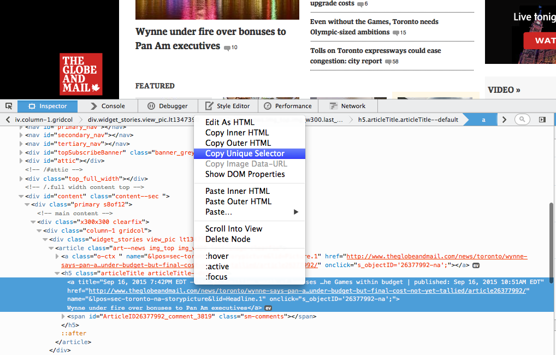Go to the Network tab

click(348, 106)
